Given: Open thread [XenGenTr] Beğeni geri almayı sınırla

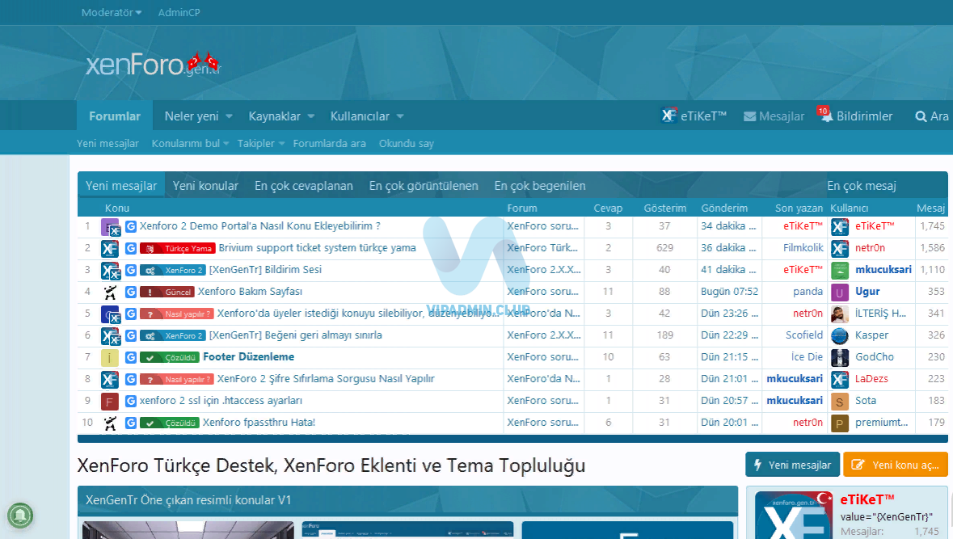Looking at the screenshot, I should point(295,335).
